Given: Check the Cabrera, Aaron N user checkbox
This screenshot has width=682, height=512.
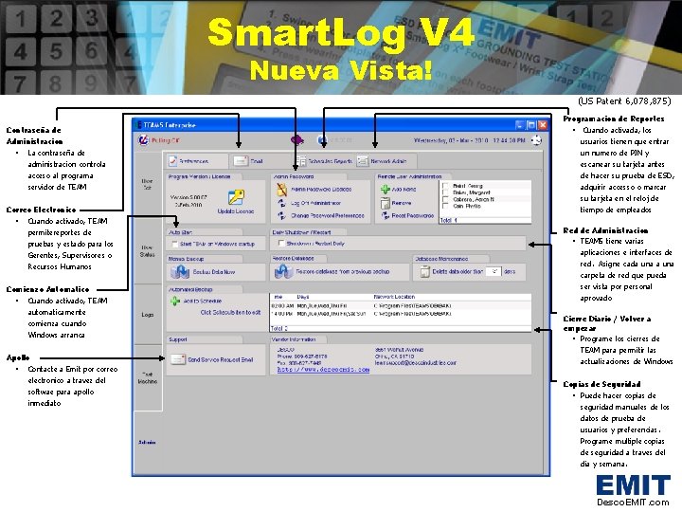Looking at the screenshot, I should click(445, 199).
